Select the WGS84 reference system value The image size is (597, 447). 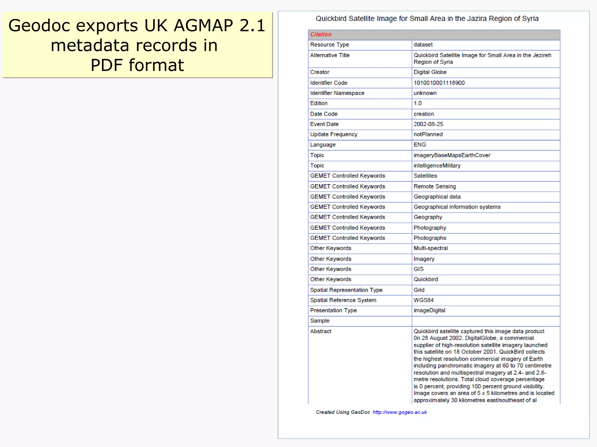click(x=424, y=300)
